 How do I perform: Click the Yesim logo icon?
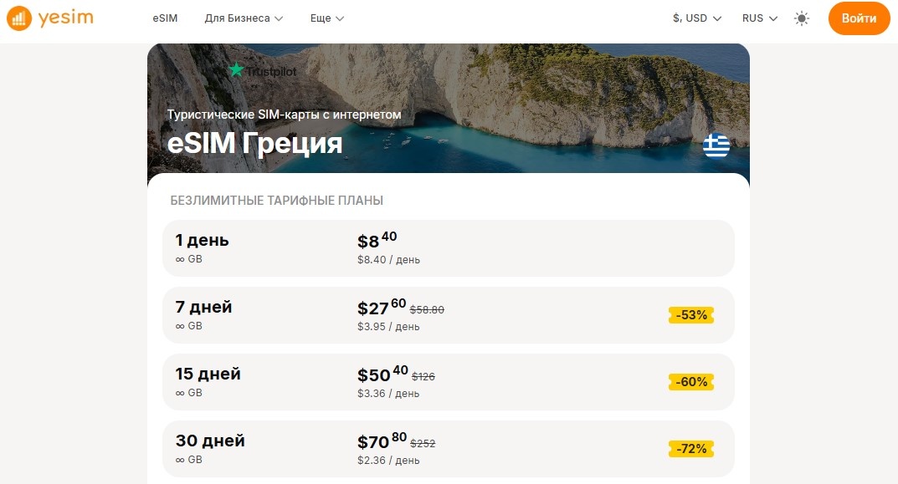click(18, 18)
